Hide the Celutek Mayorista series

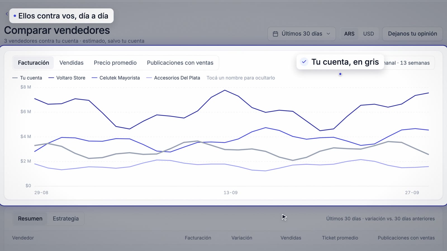point(116,78)
